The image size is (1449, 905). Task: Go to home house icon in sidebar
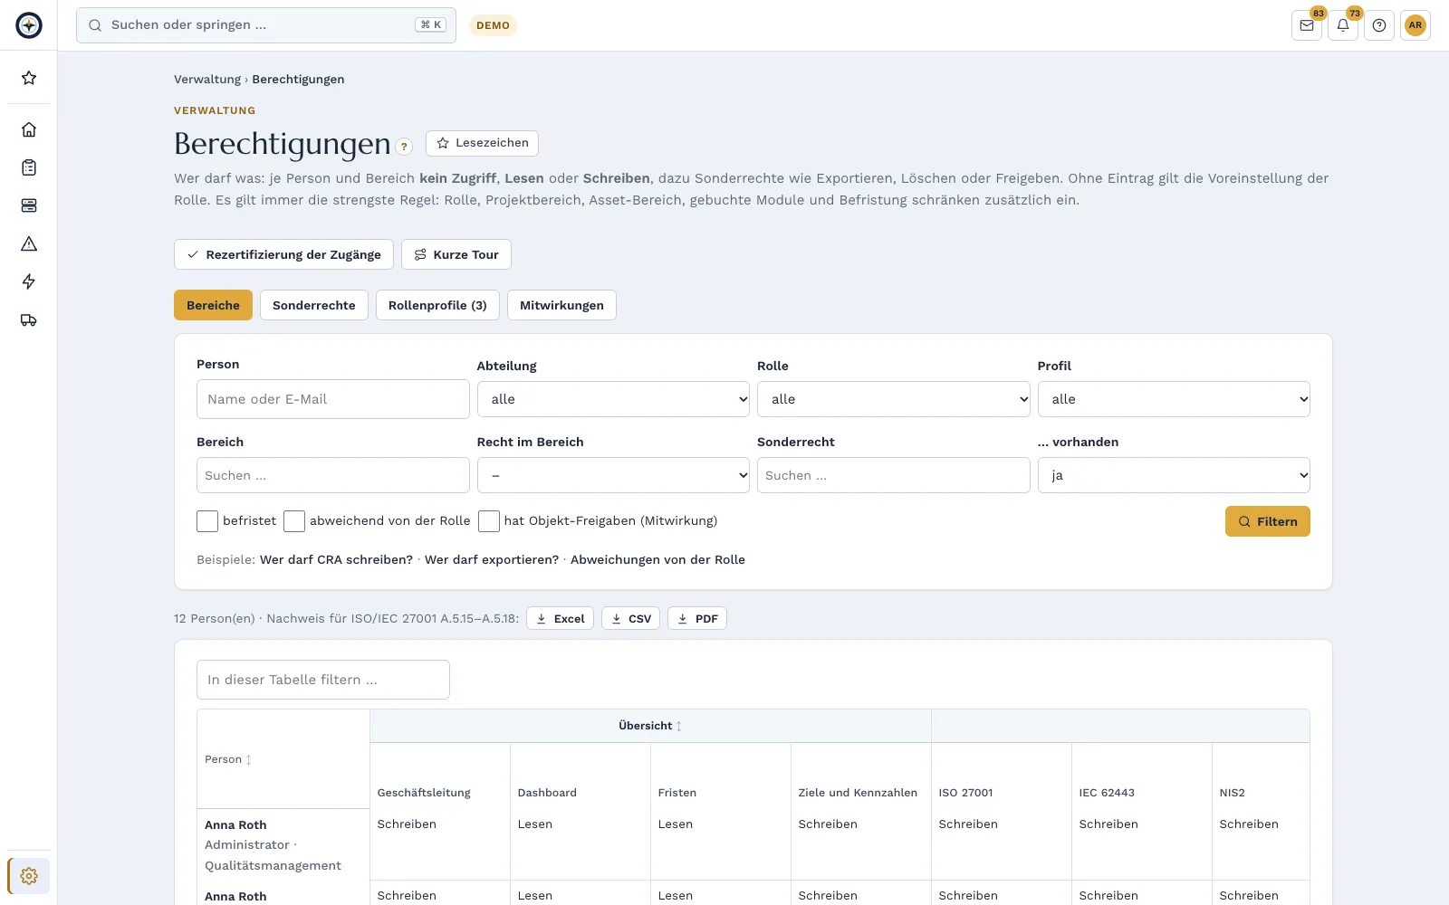(29, 129)
